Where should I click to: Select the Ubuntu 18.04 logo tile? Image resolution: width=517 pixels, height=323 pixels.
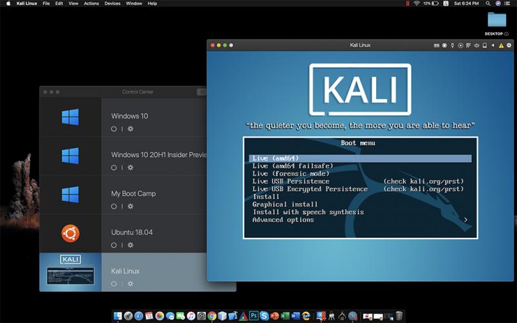(x=70, y=233)
